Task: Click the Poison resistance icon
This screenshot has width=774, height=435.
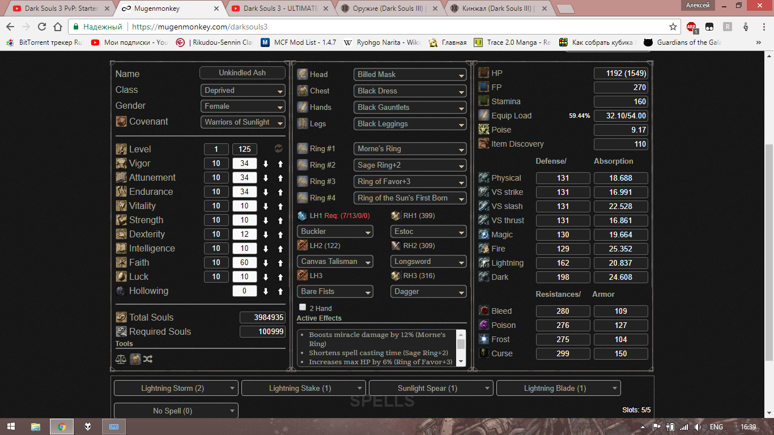Action: 484,325
